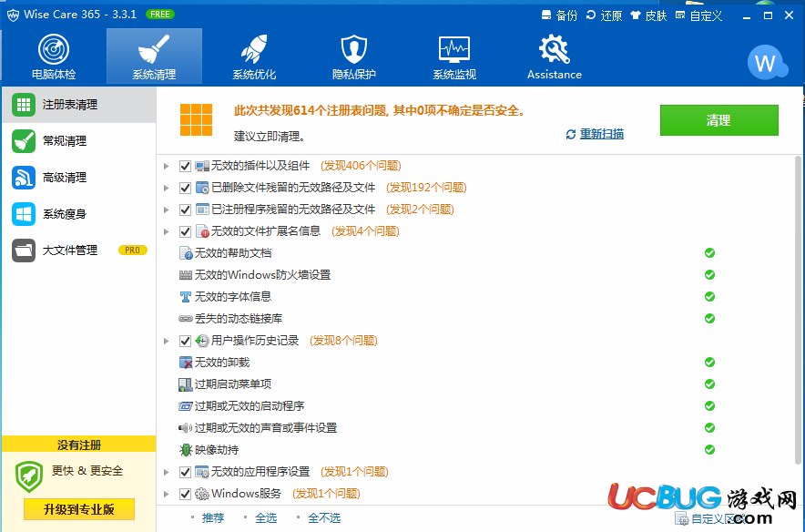The height and width of the screenshot is (532, 805).
Task: Uncheck 无效的应用程序设置 checkbox
Action: (186, 472)
